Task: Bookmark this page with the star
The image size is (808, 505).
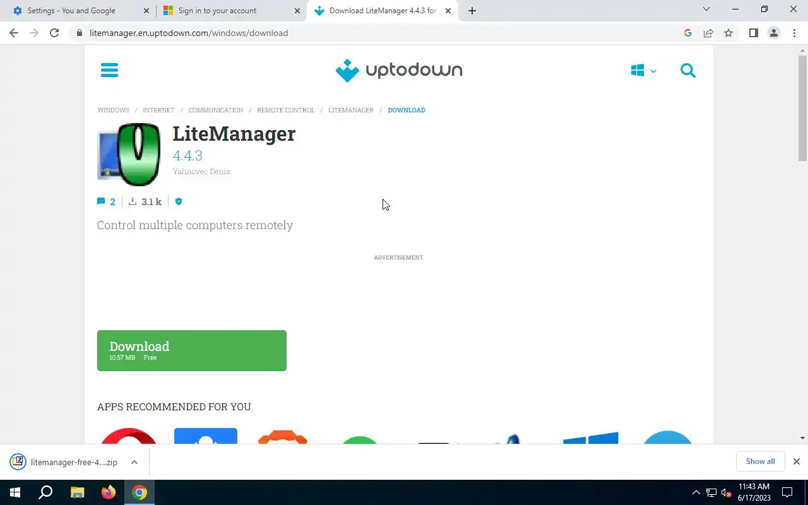Action: pyautogui.click(x=728, y=33)
